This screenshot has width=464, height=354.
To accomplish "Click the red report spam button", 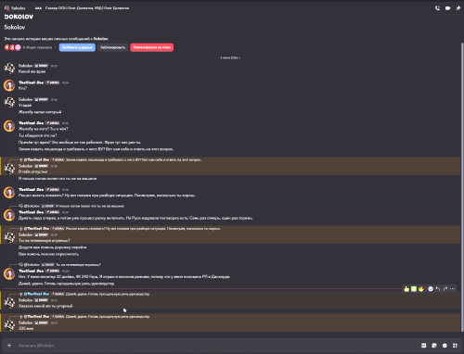I will 152,47.
